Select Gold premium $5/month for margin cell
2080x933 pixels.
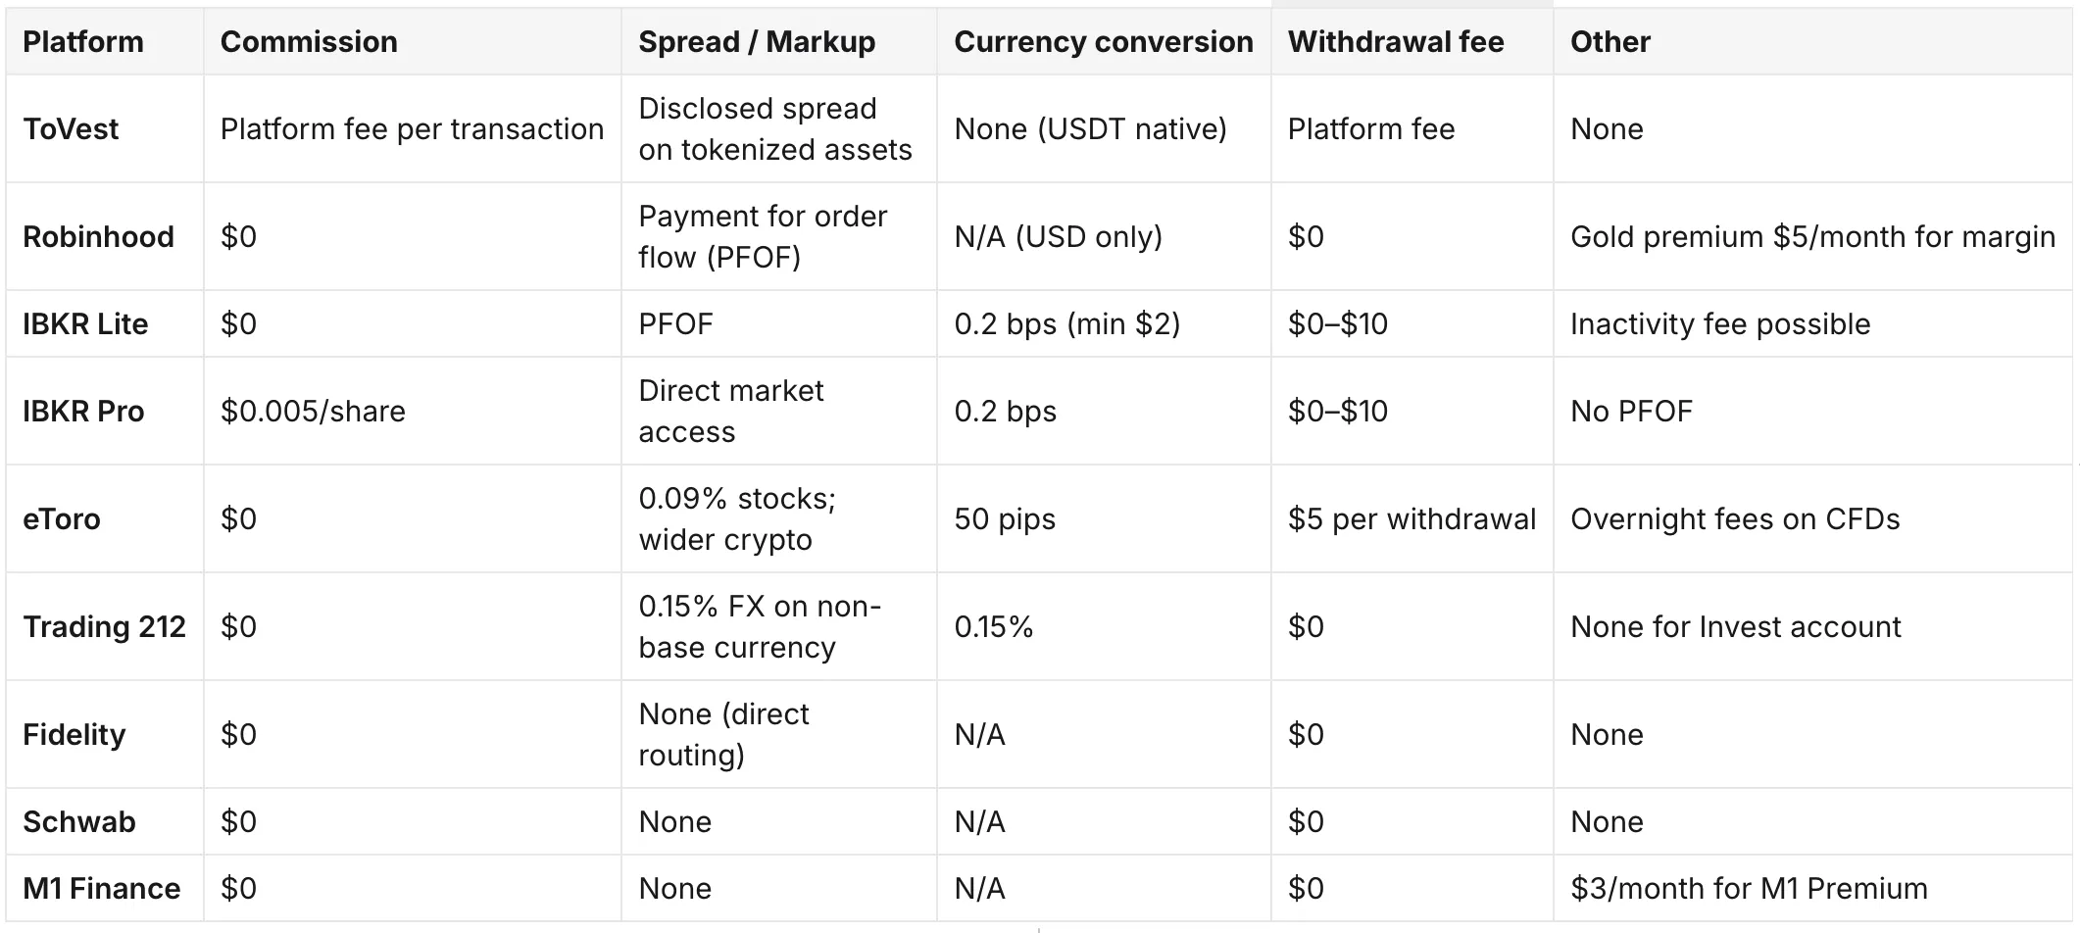(1812, 236)
